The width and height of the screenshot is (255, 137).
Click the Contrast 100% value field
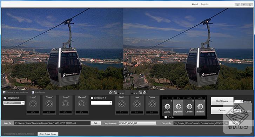tap(189, 98)
